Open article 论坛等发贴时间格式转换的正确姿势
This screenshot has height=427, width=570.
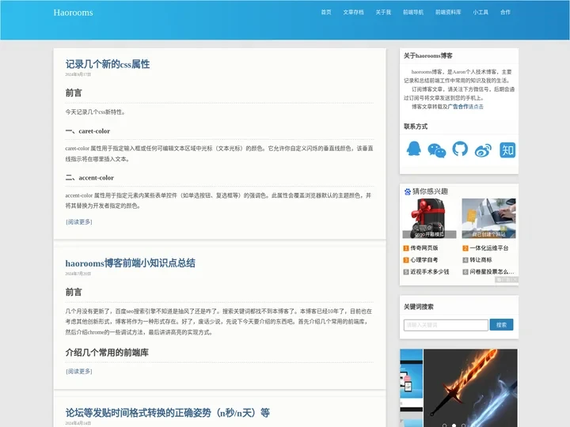point(168,413)
